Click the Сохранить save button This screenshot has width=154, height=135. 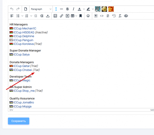19,121
